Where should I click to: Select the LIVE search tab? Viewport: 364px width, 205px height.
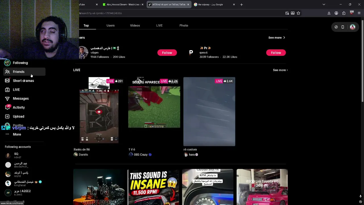click(x=159, y=25)
